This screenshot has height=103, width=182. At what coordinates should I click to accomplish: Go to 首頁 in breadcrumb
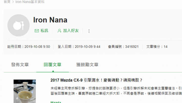[7, 2]
